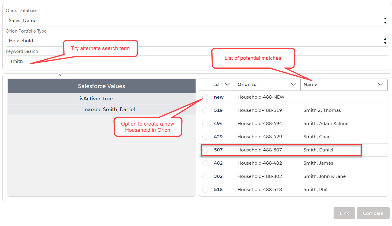Screen dimensions: 392x226
Task: Click the name Smith, Adam & June
Action: click(x=326, y=124)
